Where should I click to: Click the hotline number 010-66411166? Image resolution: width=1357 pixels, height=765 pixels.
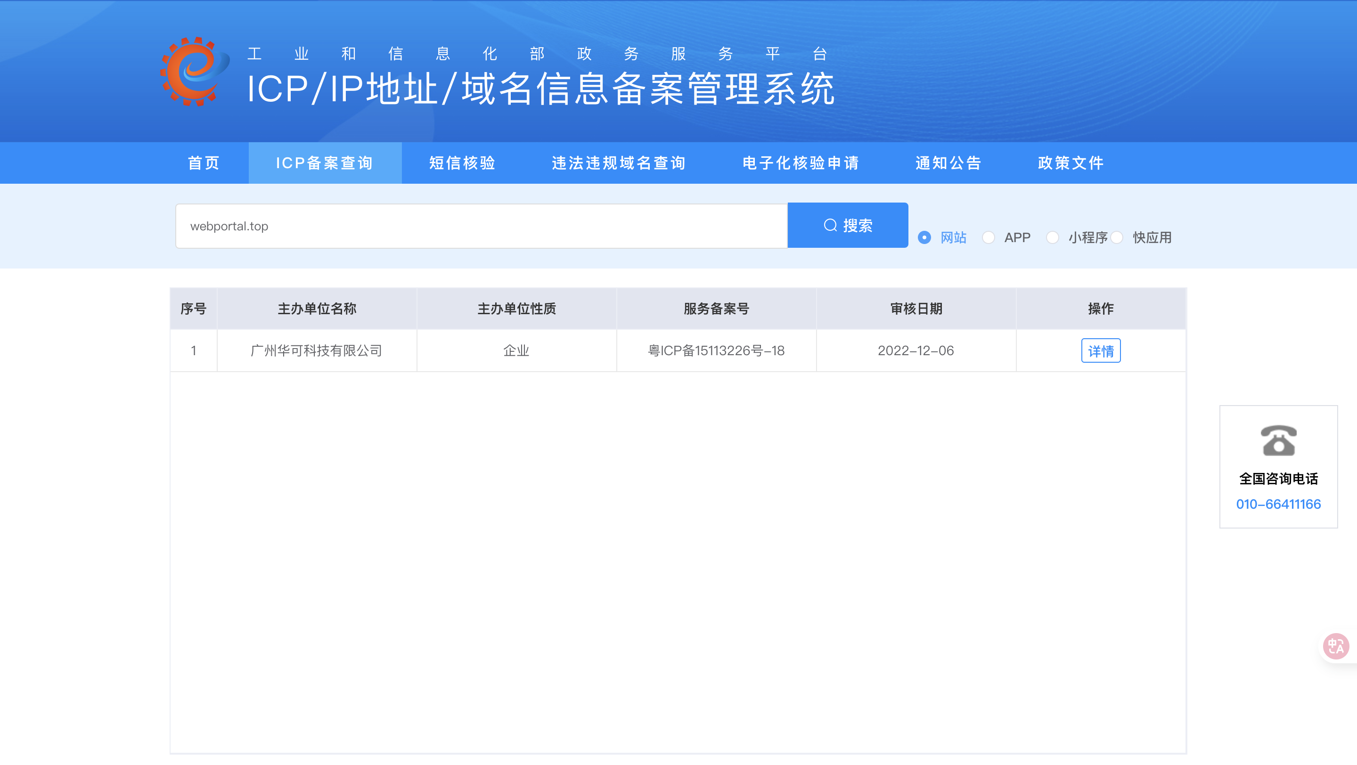point(1278,504)
